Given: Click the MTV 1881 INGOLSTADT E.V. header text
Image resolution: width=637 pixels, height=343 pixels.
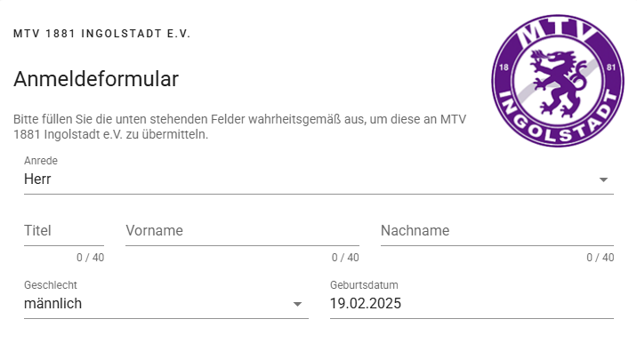Looking at the screenshot, I should tap(101, 34).
